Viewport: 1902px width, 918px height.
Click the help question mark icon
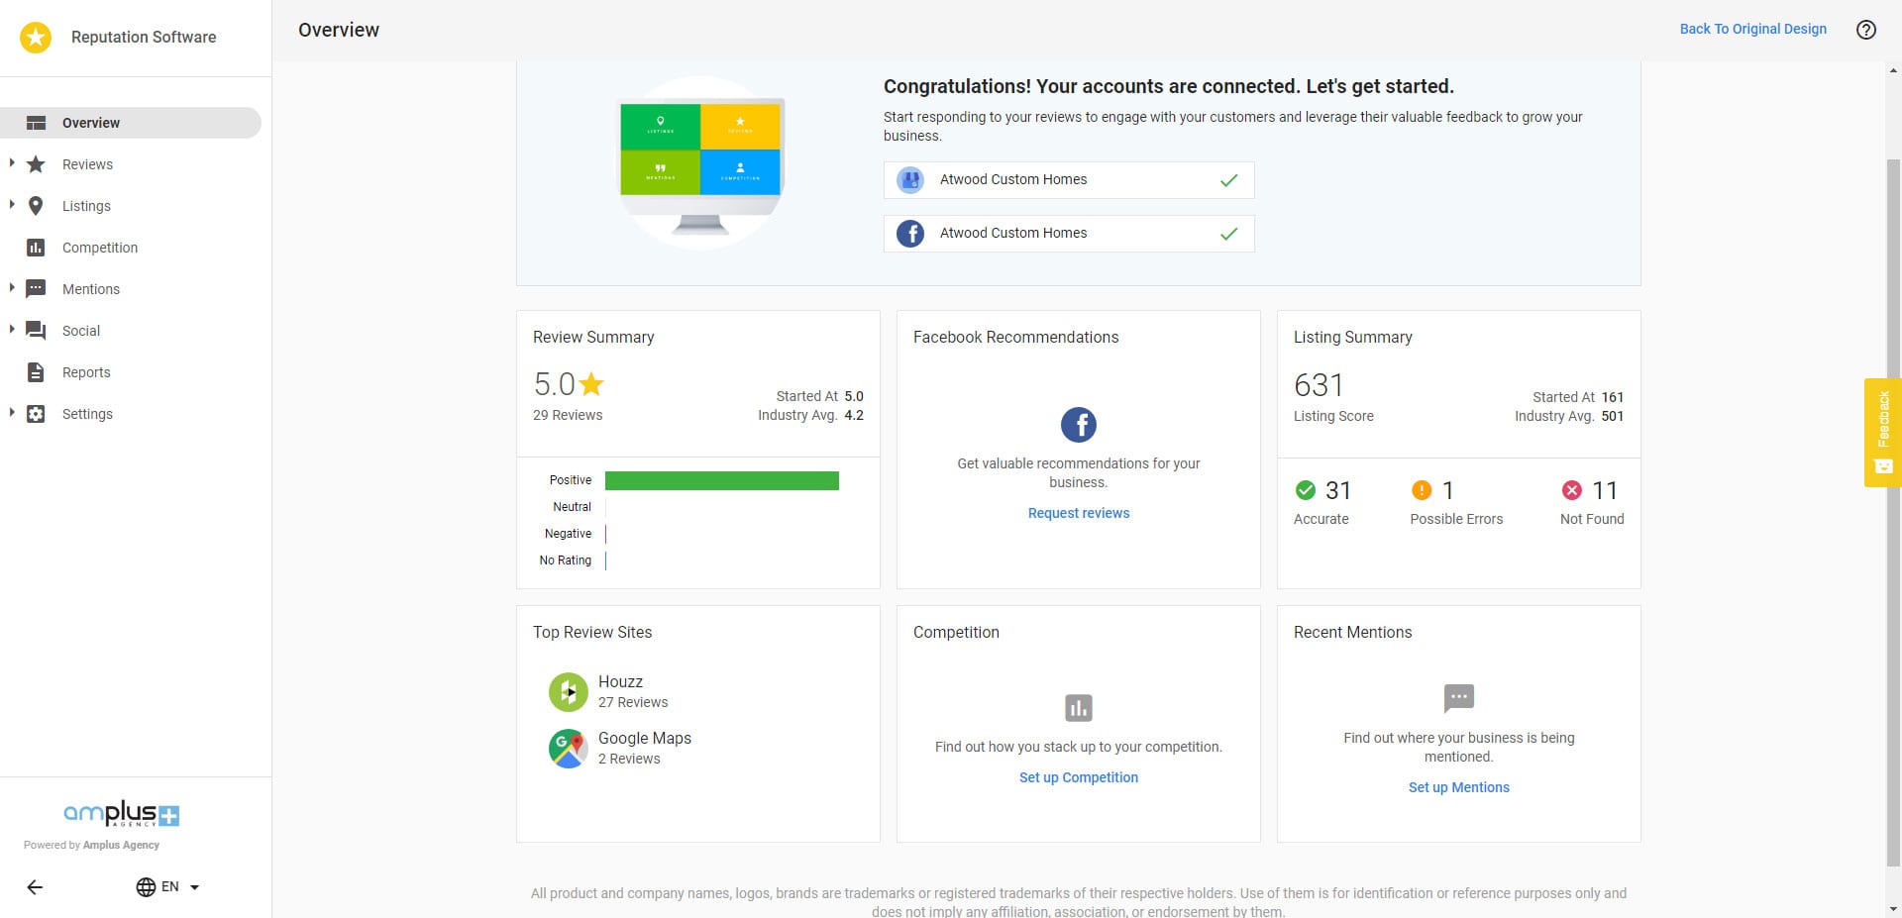click(1865, 30)
